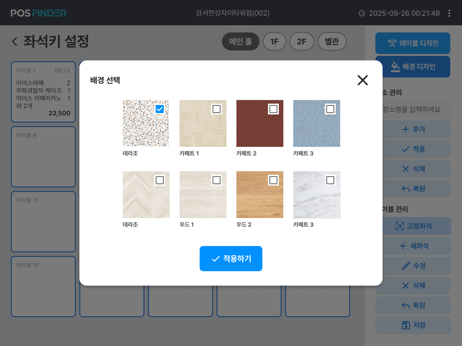Check the 카페트 1 background checkbox
The width and height of the screenshot is (462, 346).
pyautogui.click(x=216, y=109)
